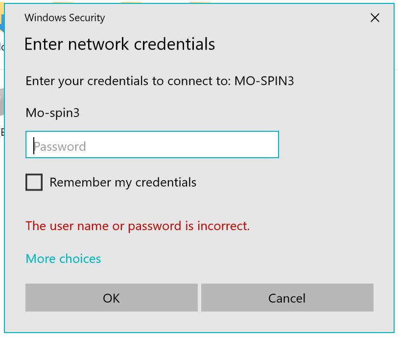Click the Remember my credentials label text
Image resolution: width=398 pixels, height=337 pixels.
123,182
